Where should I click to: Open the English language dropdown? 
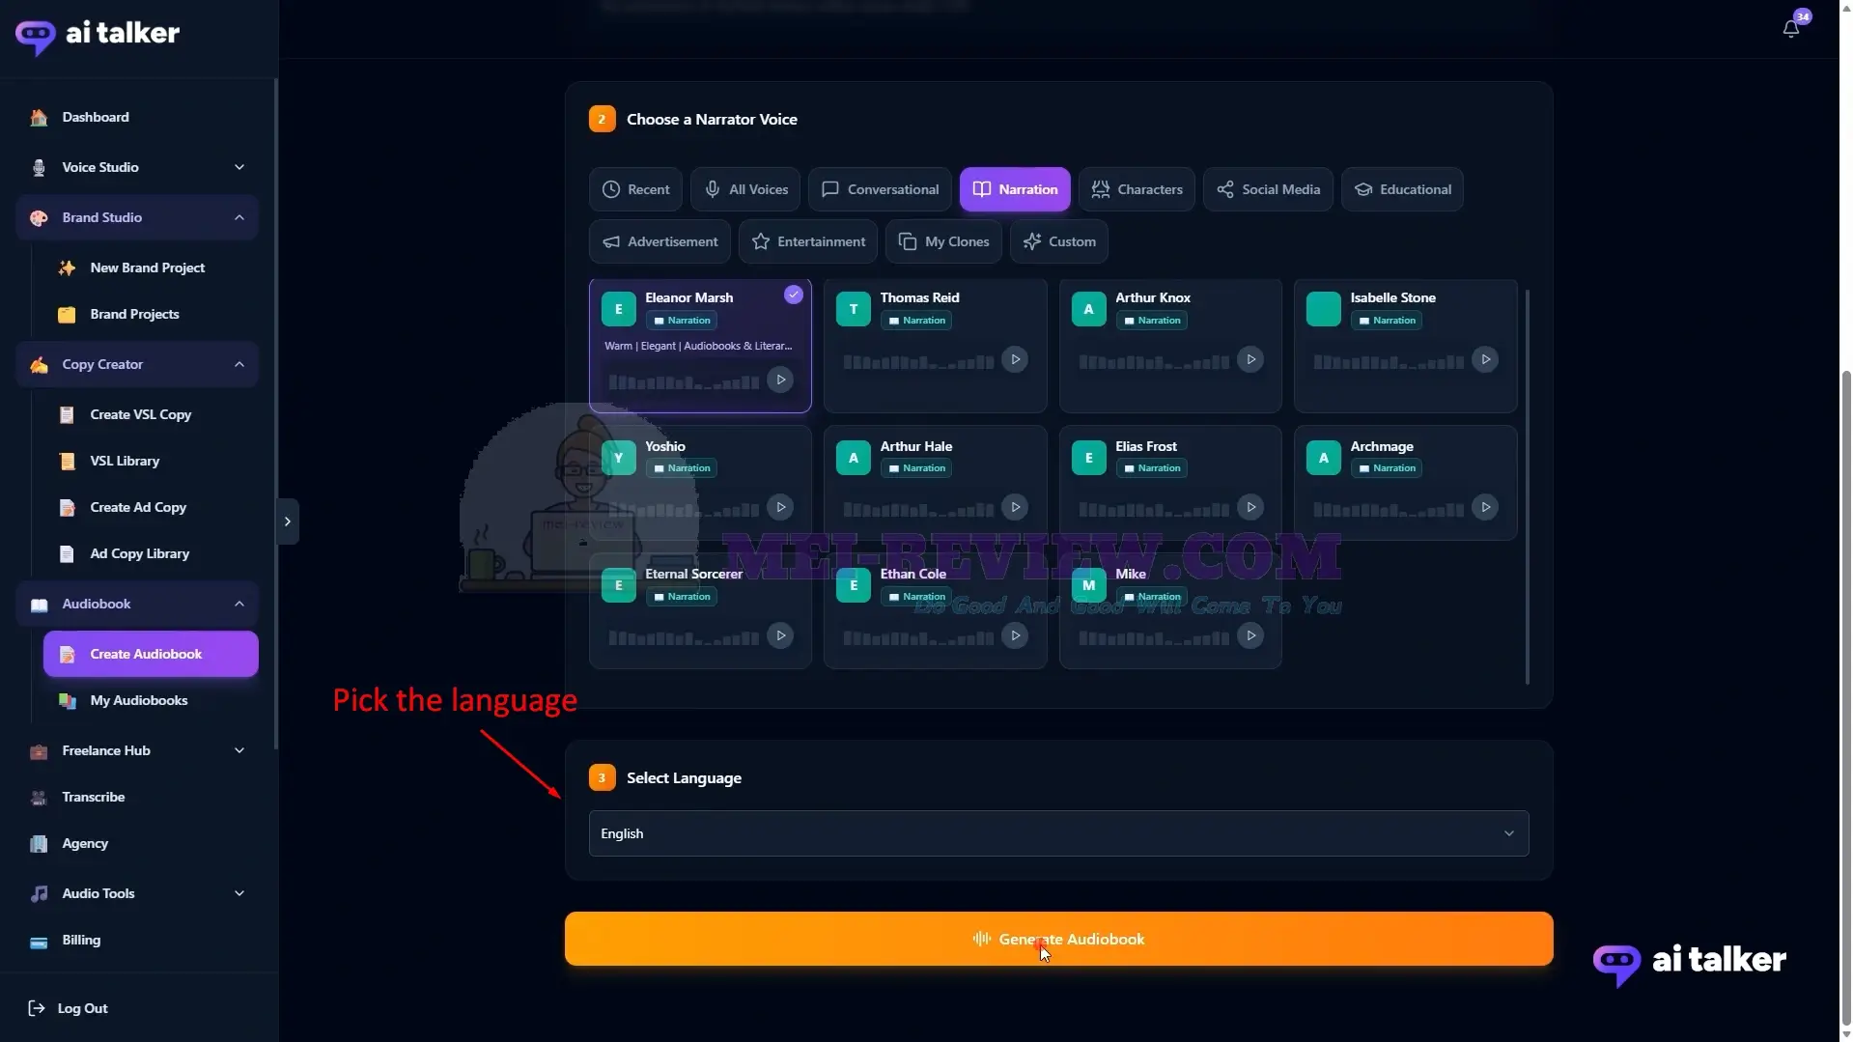pos(1058,833)
